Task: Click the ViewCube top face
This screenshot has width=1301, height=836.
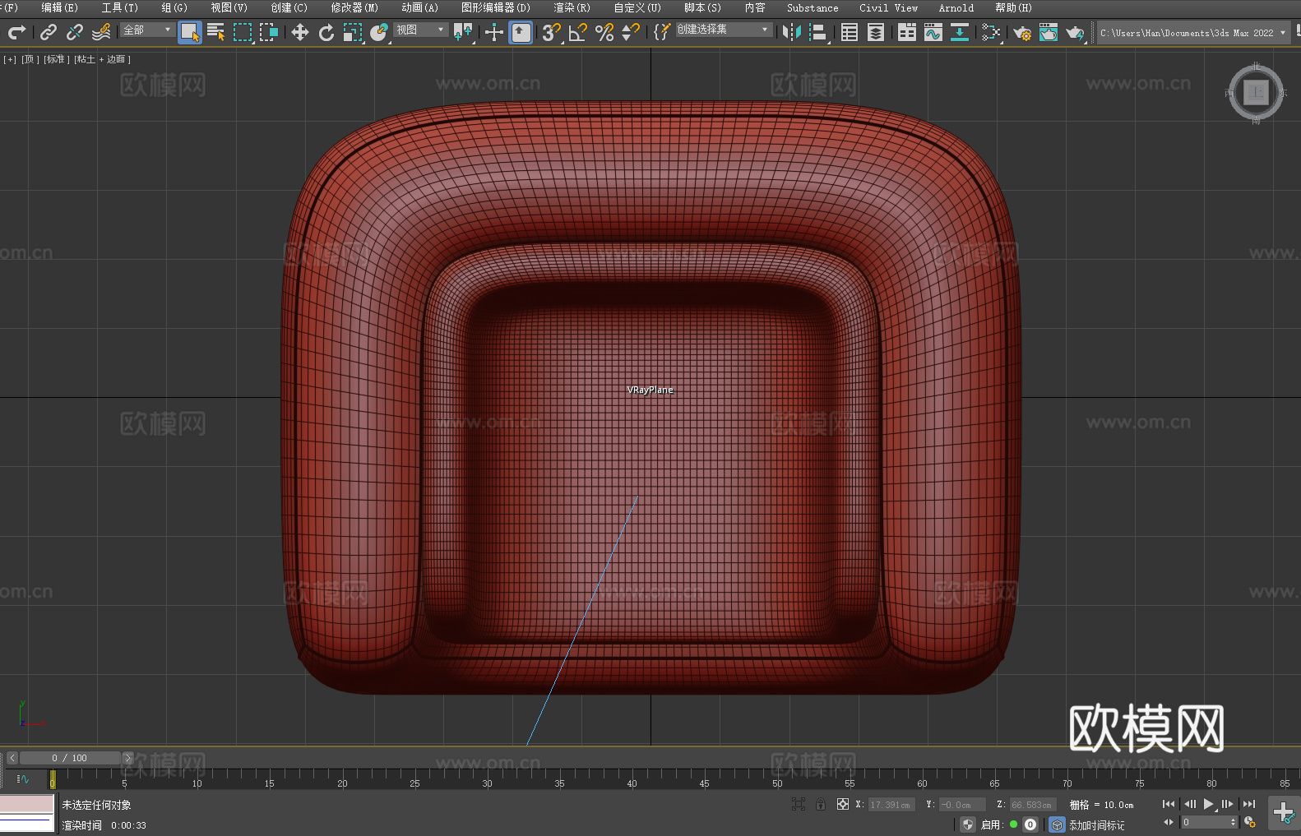Action: pyautogui.click(x=1256, y=92)
